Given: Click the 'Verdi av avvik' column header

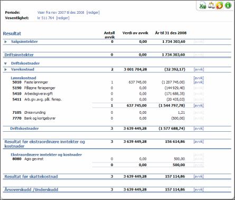Looking at the screenshot, I should click(135, 33).
